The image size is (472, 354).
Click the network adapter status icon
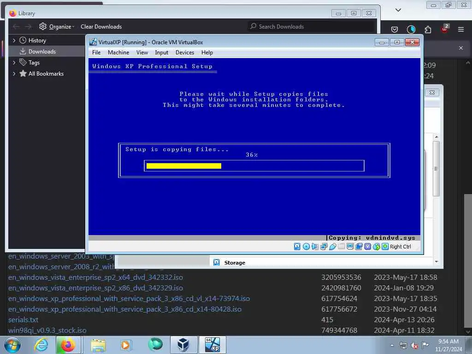[x=324, y=247]
